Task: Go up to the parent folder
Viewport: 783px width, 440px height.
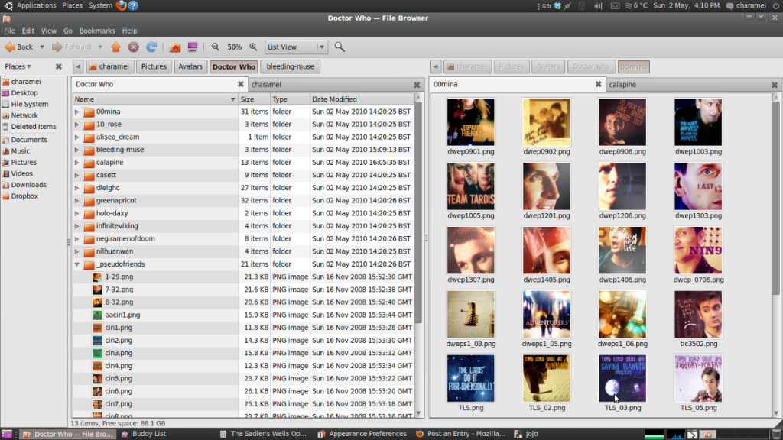Action: click(x=116, y=47)
